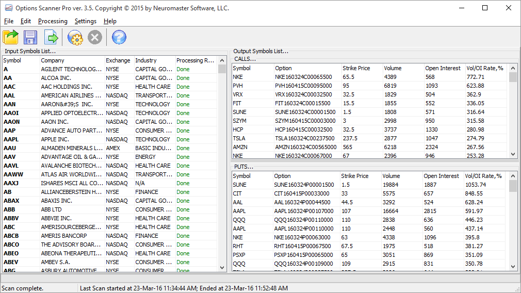Sort CALLS table by Open Interest header
This screenshot has height=293, width=521.
pyautogui.click(x=444, y=68)
